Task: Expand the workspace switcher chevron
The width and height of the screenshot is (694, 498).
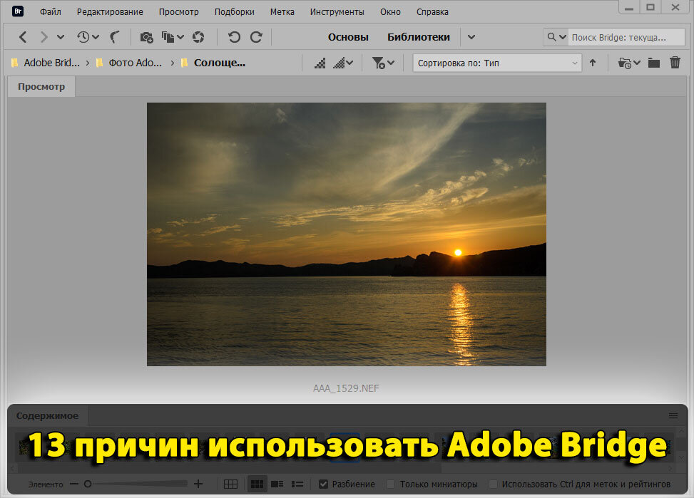Action: tap(471, 37)
